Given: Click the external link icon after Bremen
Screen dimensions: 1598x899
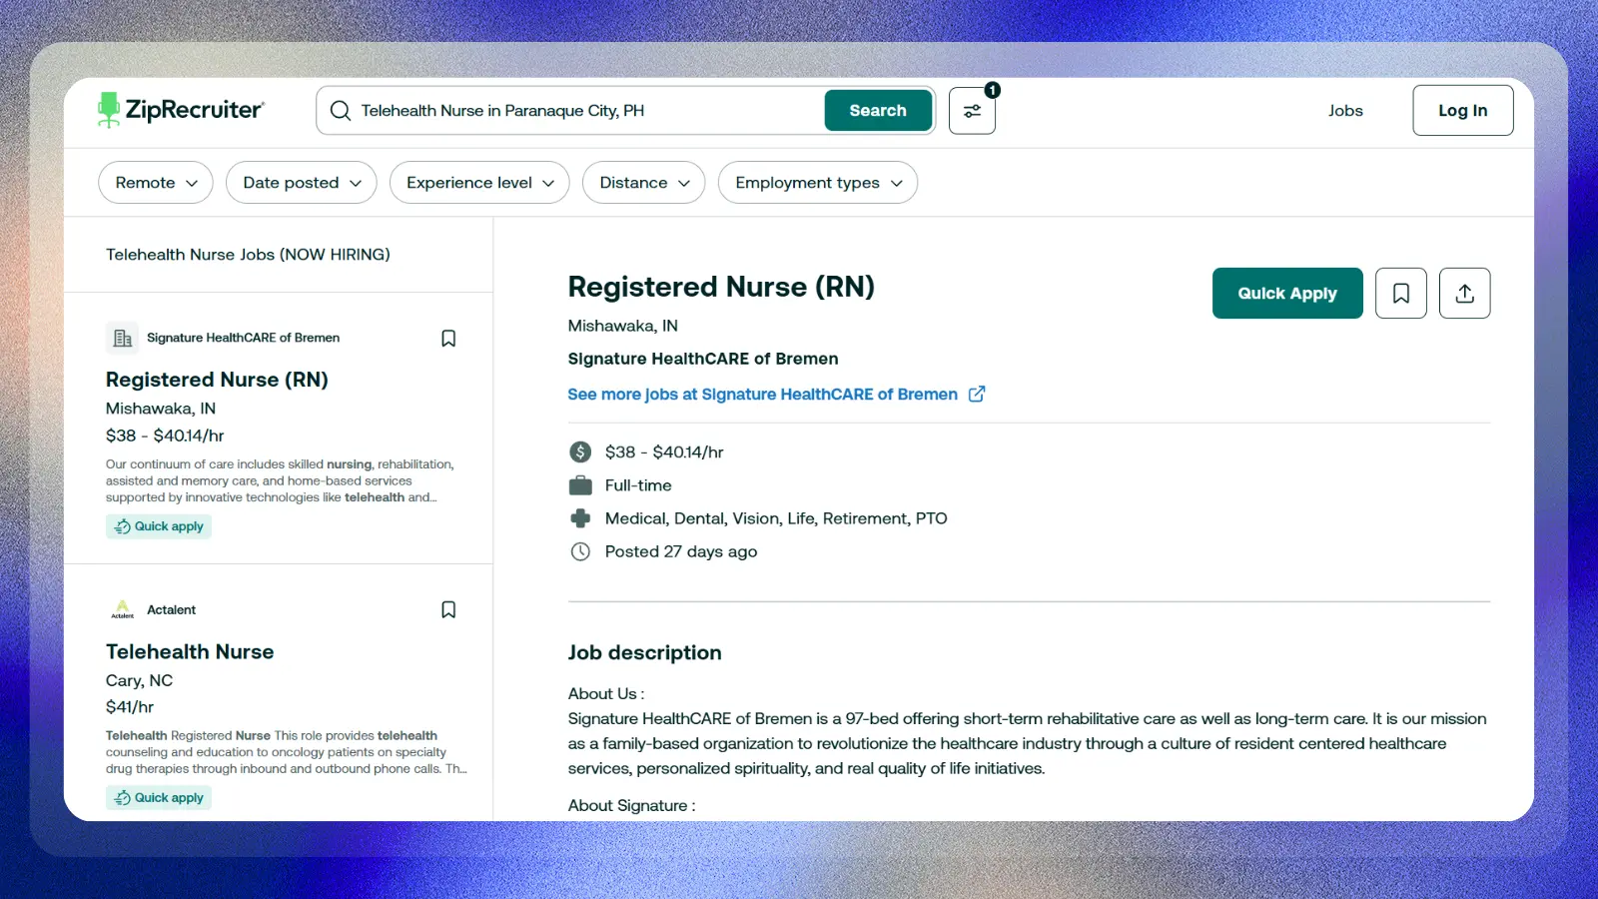Looking at the screenshot, I should [977, 394].
